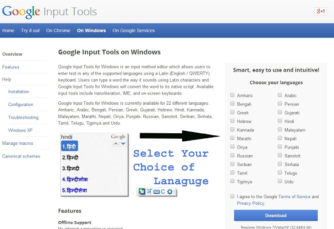Check the Persian language checkbox

click(280, 104)
